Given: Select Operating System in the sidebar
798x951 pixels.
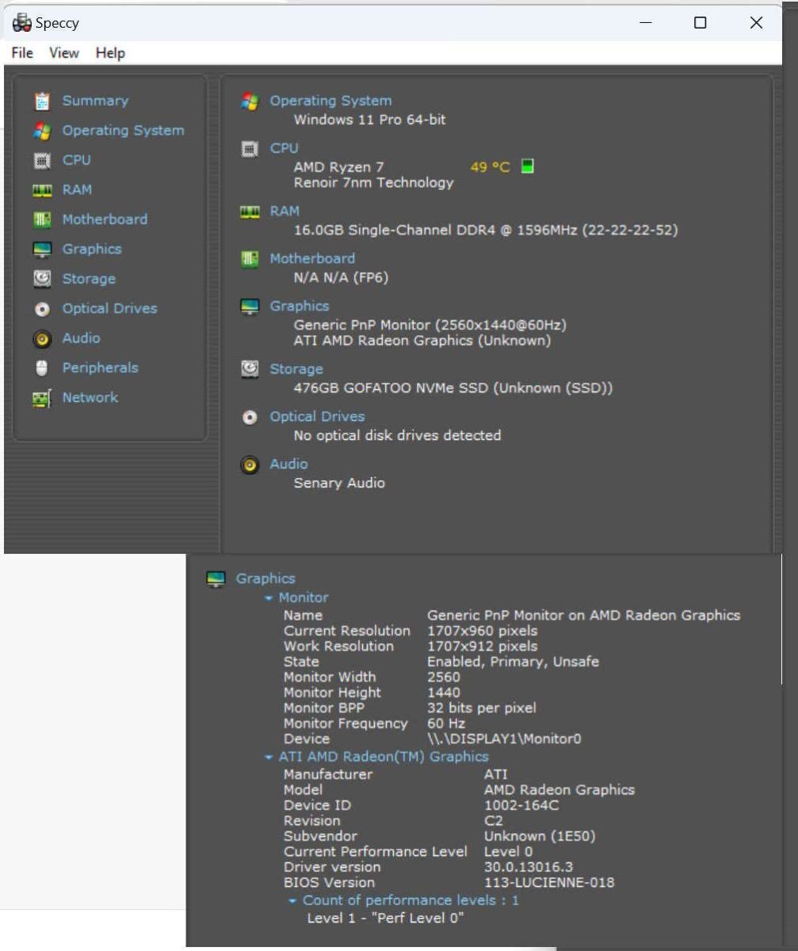Looking at the screenshot, I should pos(123,130).
